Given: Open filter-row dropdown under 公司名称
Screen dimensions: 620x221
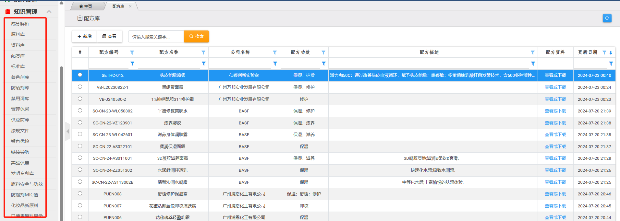Looking at the screenshot, I should point(275,64).
